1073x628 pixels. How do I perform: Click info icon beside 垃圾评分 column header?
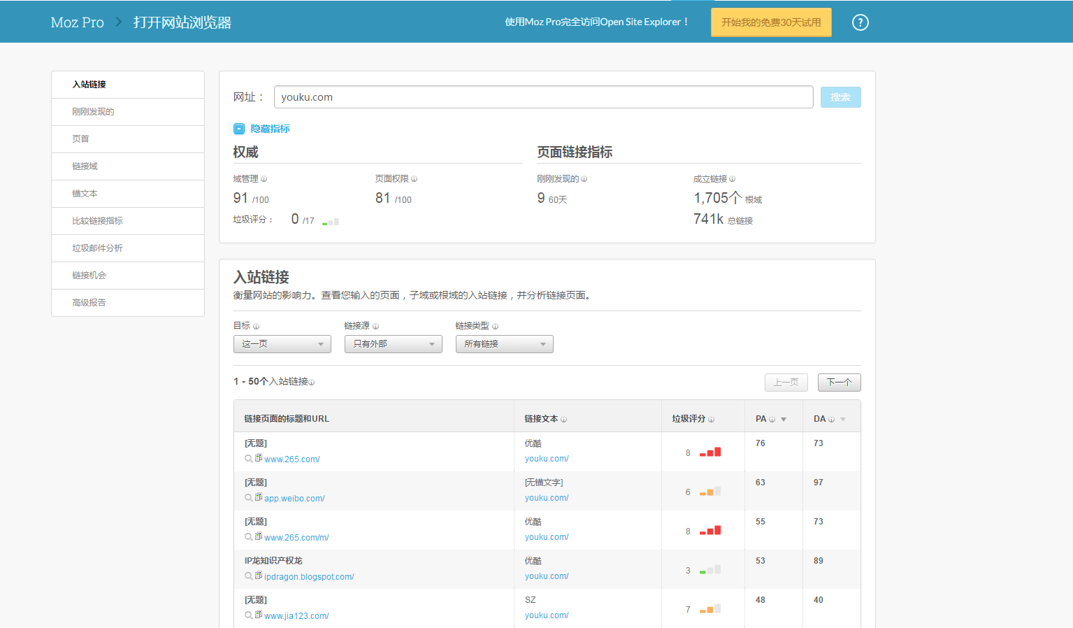[x=711, y=420]
